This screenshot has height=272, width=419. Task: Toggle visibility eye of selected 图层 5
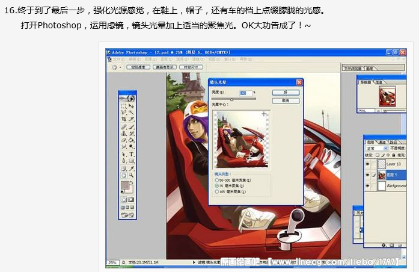pos(367,175)
